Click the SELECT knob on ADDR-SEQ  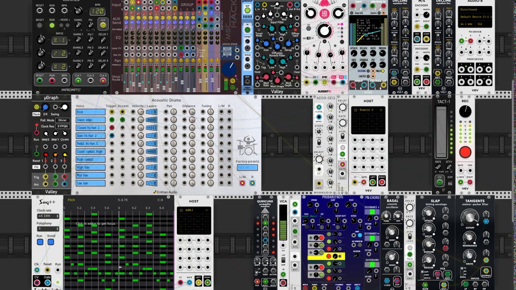click(319, 159)
